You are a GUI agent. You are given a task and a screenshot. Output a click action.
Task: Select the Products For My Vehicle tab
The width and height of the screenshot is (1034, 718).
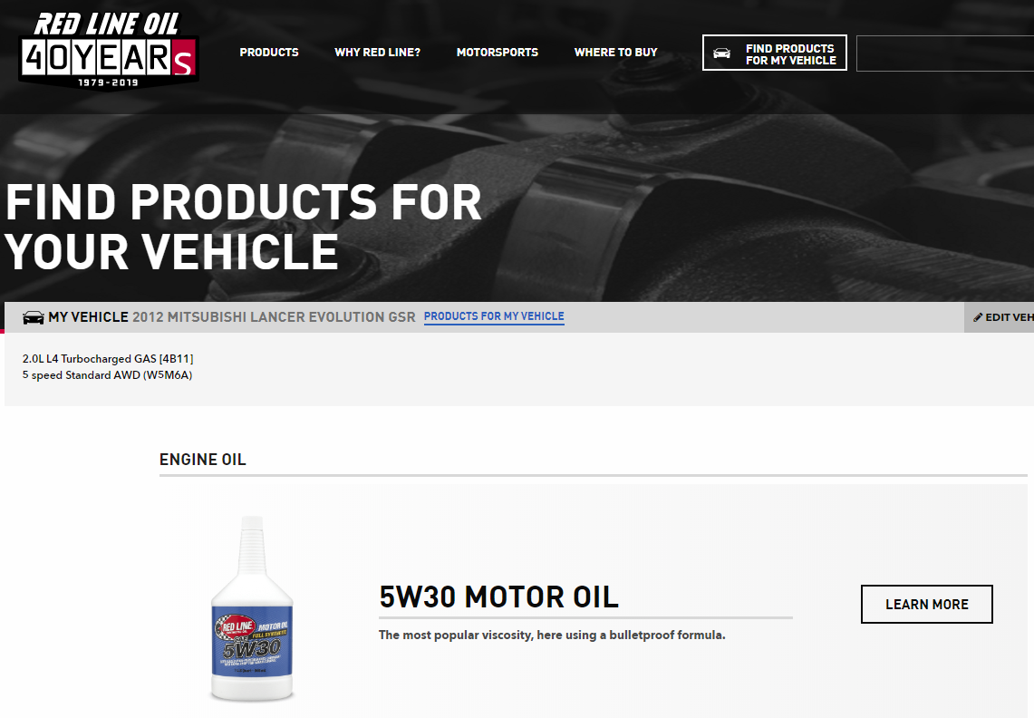pos(494,316)
